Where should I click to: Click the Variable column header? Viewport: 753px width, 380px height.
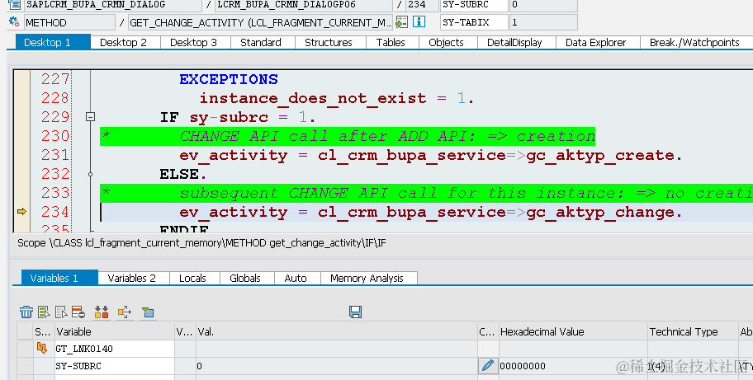pyautogui.click(x=114, y=331)
